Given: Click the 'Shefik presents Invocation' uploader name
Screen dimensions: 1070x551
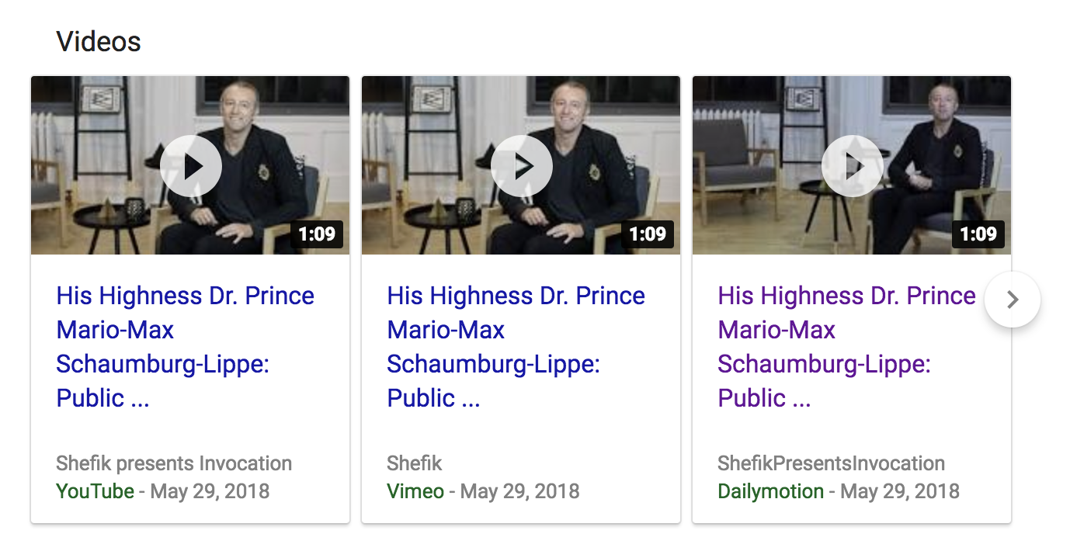Looking at the screenshot, I should point(174,464).
